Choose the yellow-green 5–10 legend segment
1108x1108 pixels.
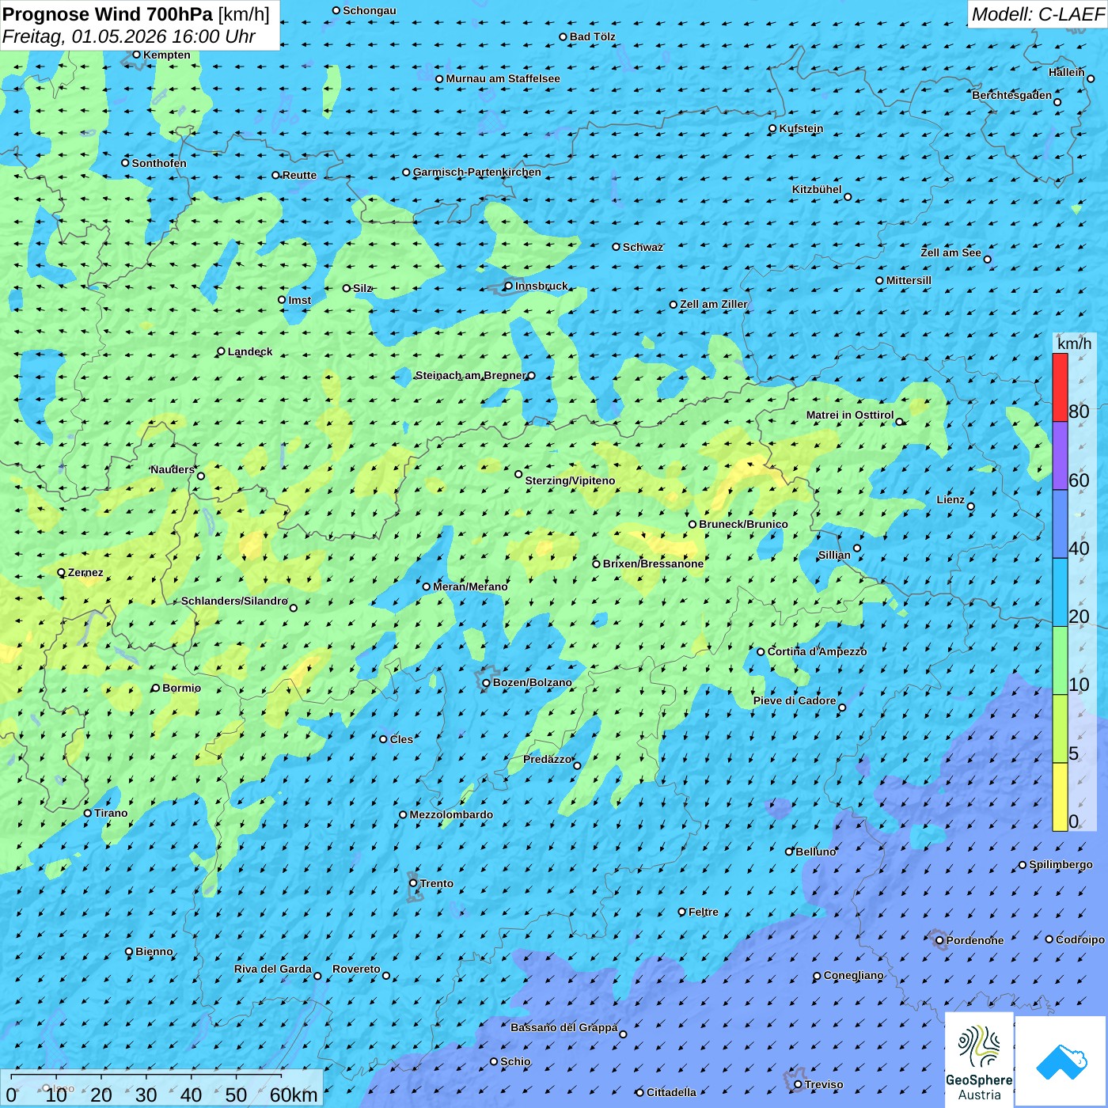coord(1060,729)
